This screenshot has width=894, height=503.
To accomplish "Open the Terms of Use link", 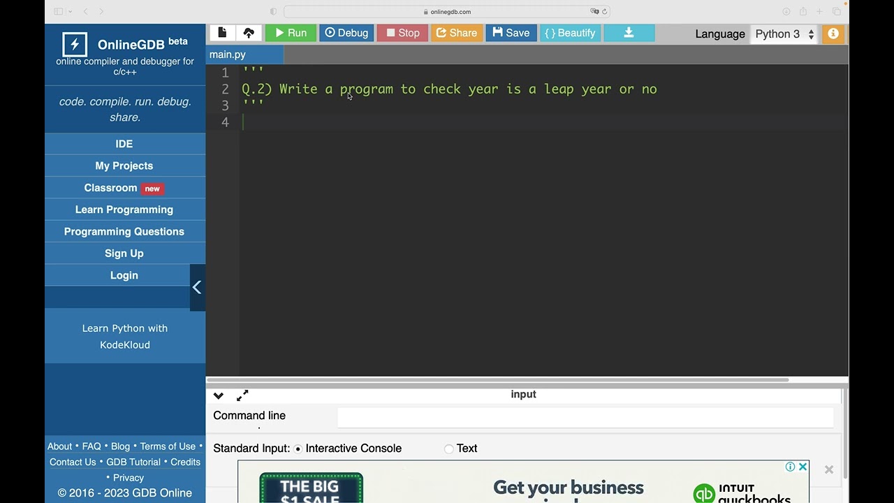I will [x=168, y=446].
